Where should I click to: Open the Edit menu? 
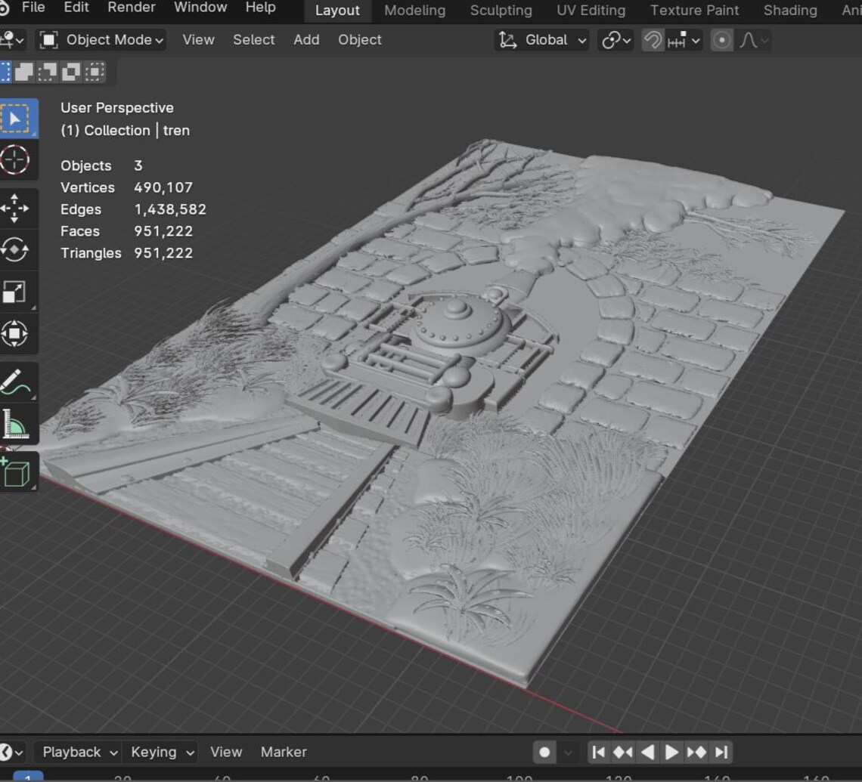click(76, 8)
